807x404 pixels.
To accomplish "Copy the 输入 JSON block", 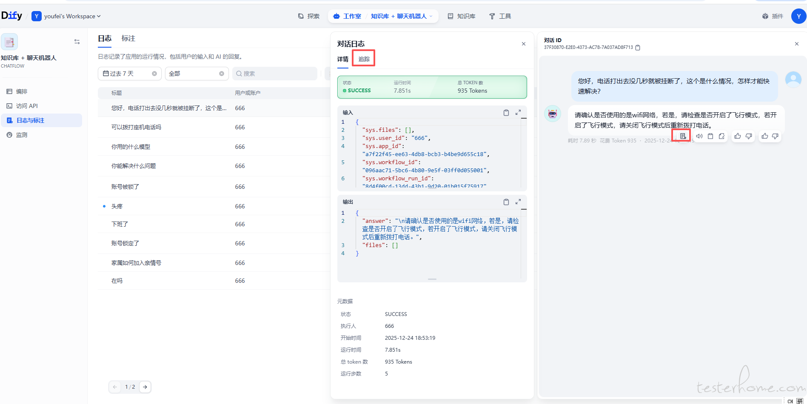I will (x=506, y=113).
